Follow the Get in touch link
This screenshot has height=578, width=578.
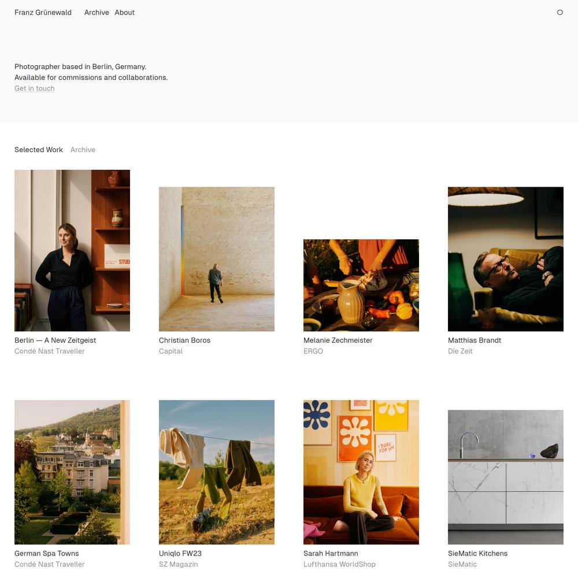pyautogui.click(x=35, y=88)
